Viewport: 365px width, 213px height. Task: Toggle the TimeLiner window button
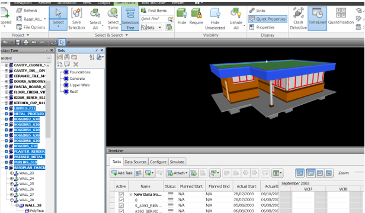coord(317,18)
